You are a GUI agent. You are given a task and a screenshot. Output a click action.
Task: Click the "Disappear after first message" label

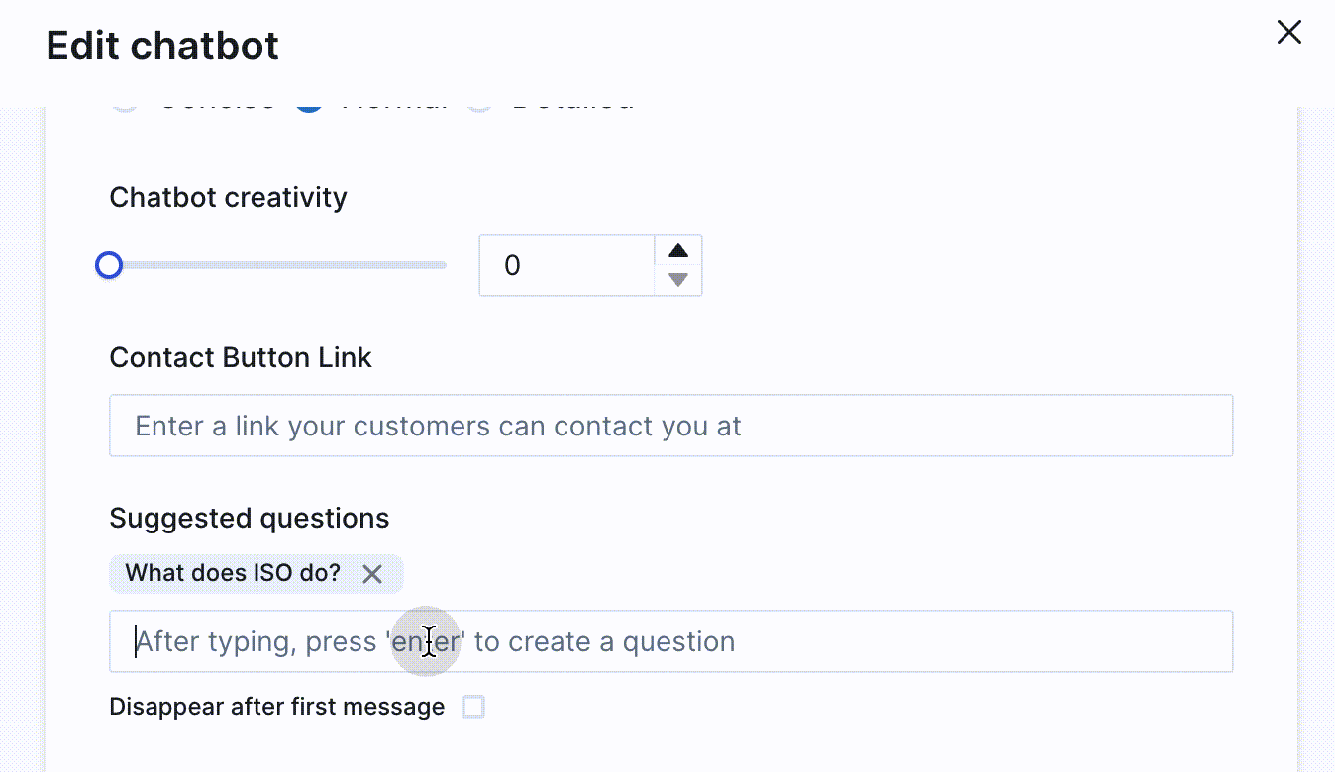point(277,707)
